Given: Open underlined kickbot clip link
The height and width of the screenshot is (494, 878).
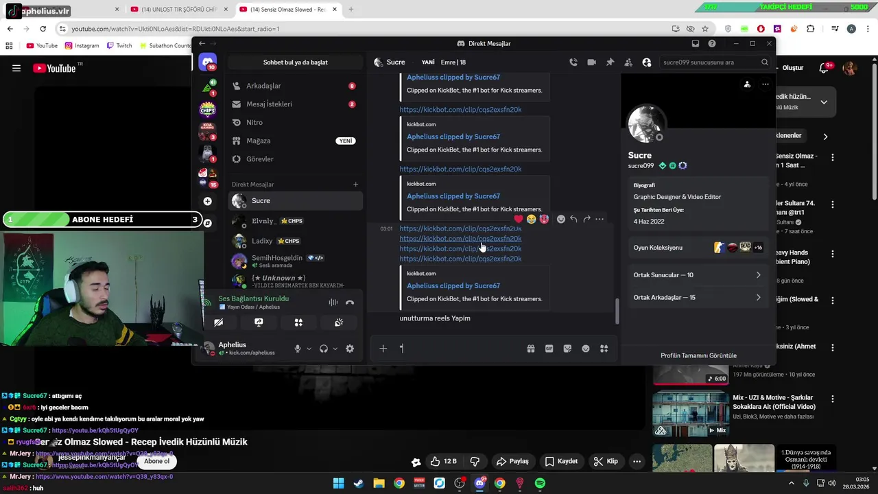Looking at the screenshot, I should click(x=460, y=239).
